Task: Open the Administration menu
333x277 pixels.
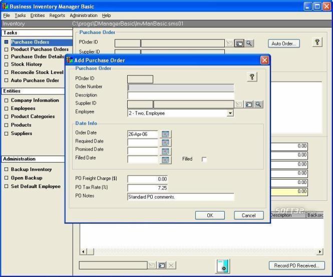Action: (84, 15)
